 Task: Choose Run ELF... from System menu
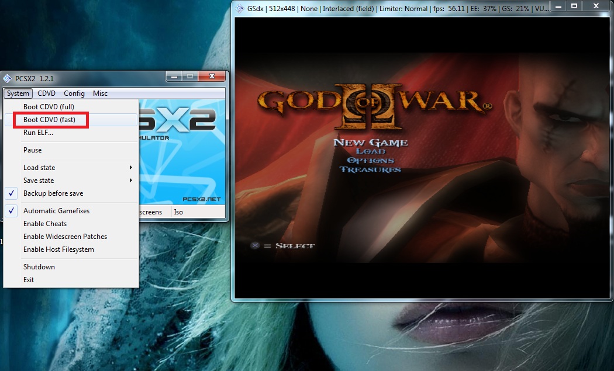(x=38, y=133)
